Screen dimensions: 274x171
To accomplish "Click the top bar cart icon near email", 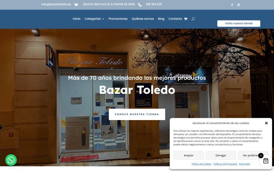I will (76, 5).
